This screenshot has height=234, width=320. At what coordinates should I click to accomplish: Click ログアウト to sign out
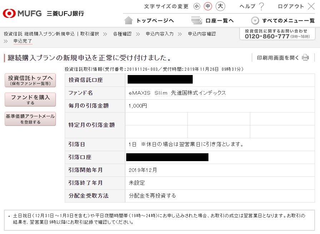click(x=291, y=6)
